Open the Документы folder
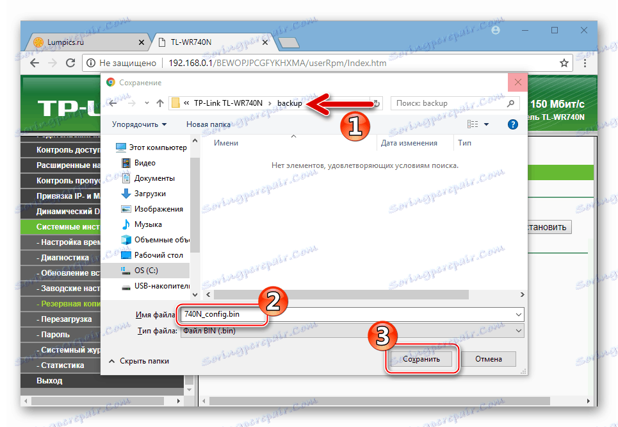This screenshot has height=427, width=618. pos(148,178)
